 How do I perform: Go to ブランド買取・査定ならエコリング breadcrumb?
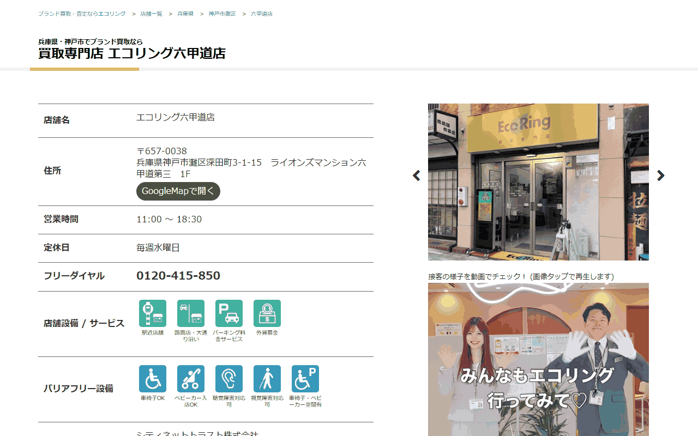click(82, 14)
